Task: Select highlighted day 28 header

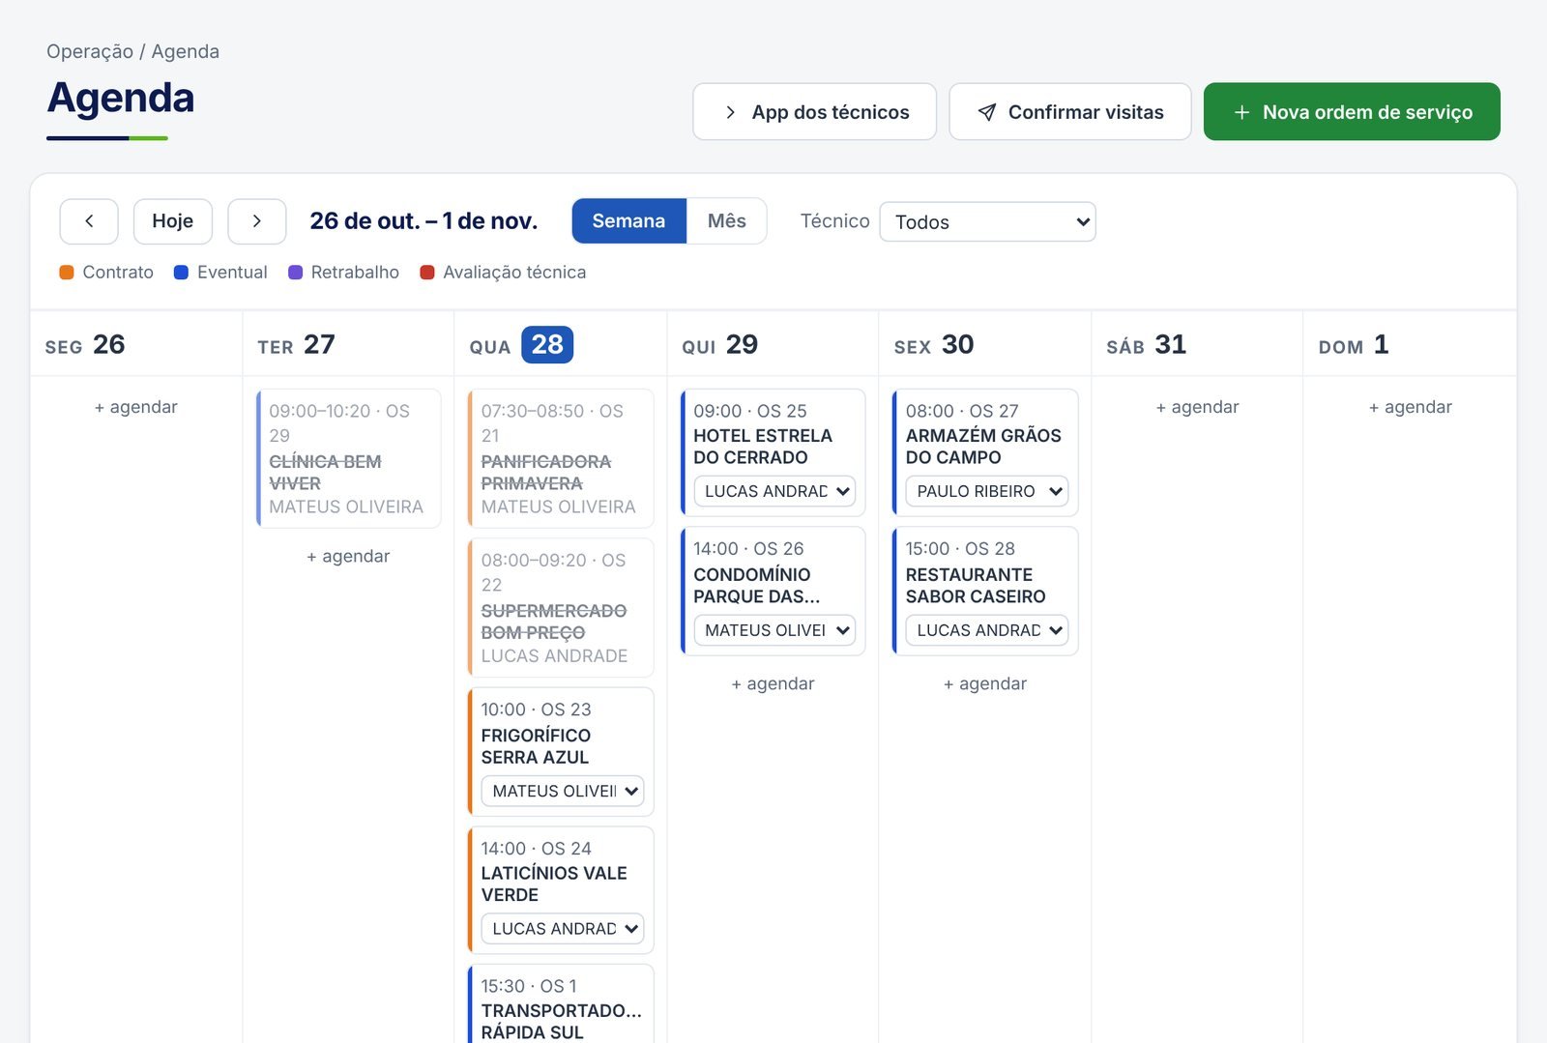Action: coord(547,345)
